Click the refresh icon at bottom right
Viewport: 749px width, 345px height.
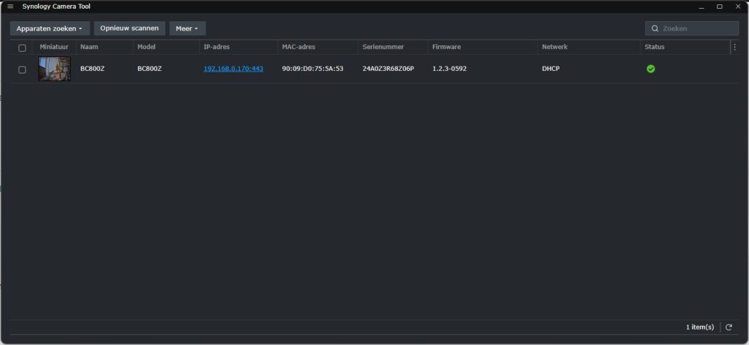pos(729,327)
